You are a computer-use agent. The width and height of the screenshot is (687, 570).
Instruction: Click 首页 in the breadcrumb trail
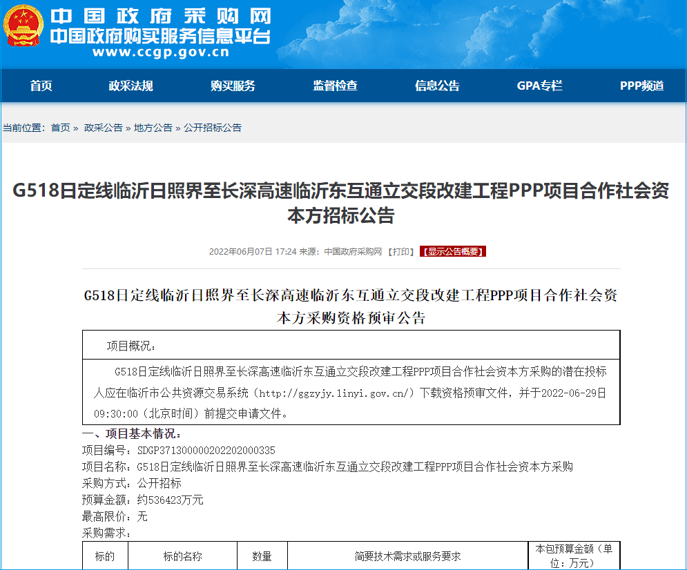coord(61,128)
